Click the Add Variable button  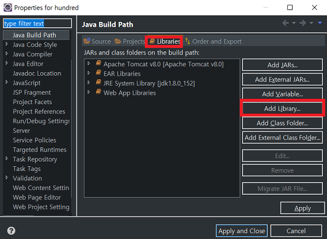[282, 94]
